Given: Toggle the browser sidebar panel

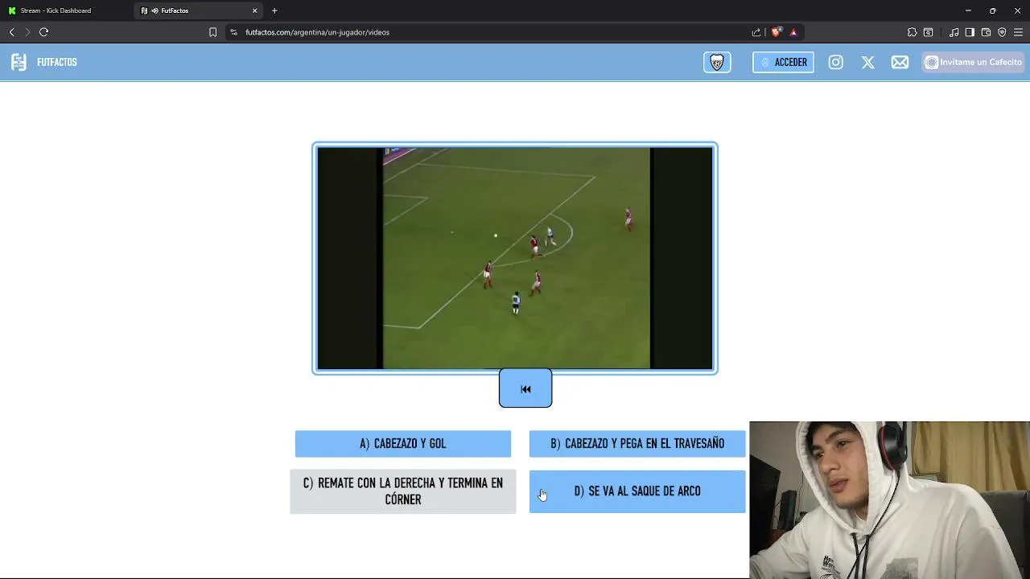Looking at the screenshot, I should [970, 32].
